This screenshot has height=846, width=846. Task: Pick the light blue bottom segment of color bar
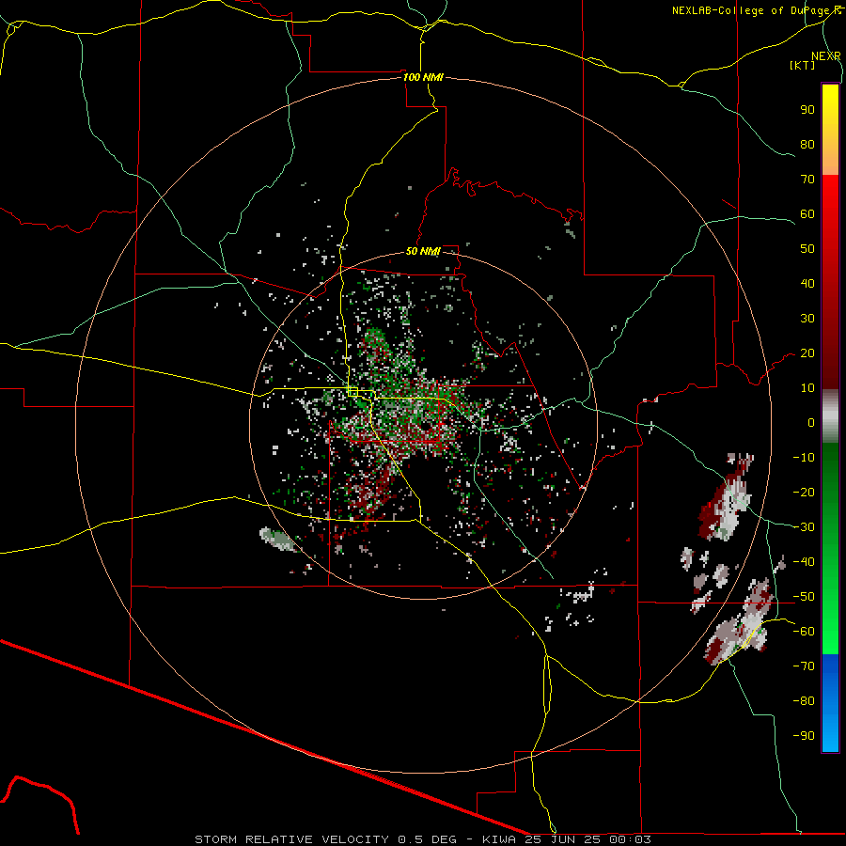830,734
